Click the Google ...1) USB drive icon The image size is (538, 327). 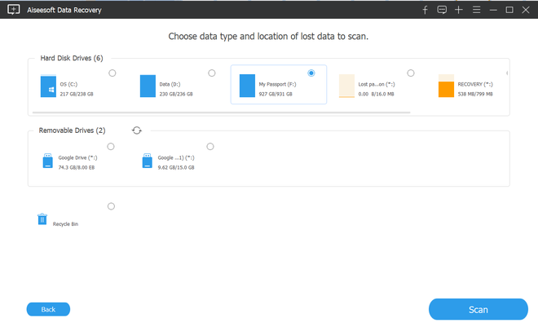(x=148, y=161)
